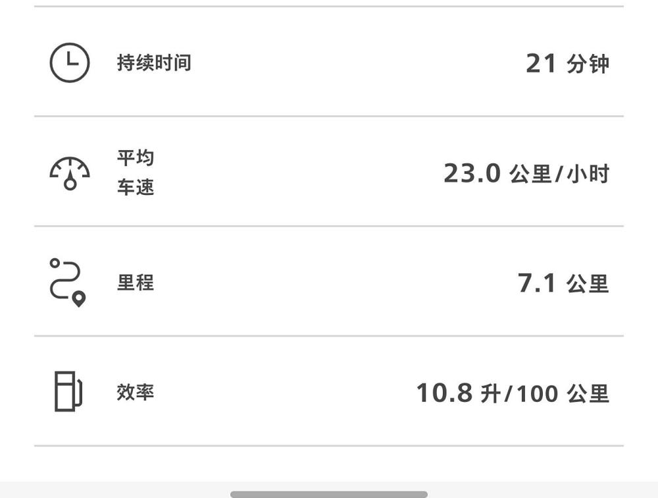Select the 持续时间 label
The height and width of the screenshot is (498, 658).
tap(154, 63)
